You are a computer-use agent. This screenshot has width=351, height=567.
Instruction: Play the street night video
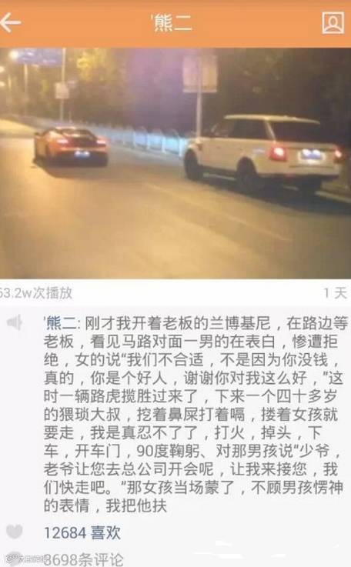click(x=175, y=163)
